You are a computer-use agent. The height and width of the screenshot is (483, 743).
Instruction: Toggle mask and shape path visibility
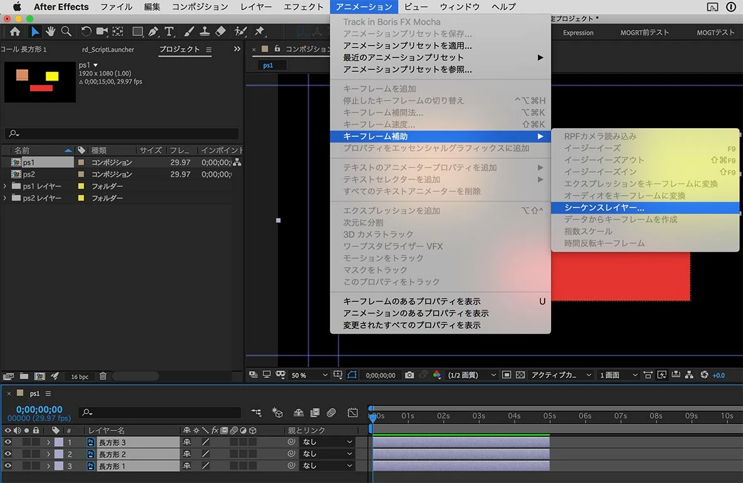pyautogui.click(x=352, y=375)
